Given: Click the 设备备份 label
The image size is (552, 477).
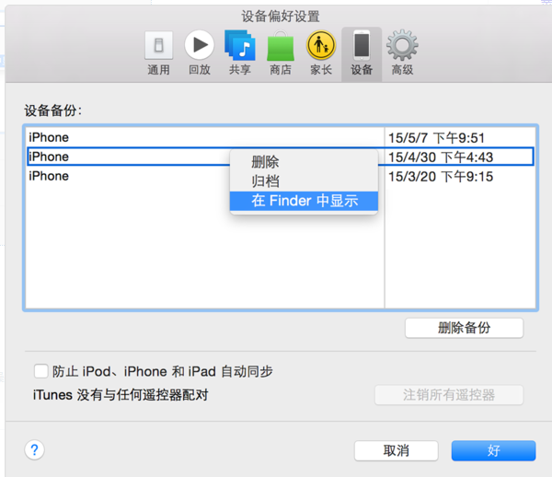Looking at the screenshot, I should pos(52,111).
